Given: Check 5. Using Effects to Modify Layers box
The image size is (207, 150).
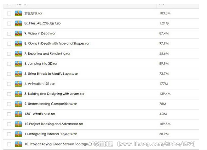Looking at the screenshot, I should [9, 74].
